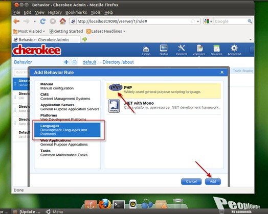Choose the Tasks category
Screen dimensions: 268x214
click(68, 153)
